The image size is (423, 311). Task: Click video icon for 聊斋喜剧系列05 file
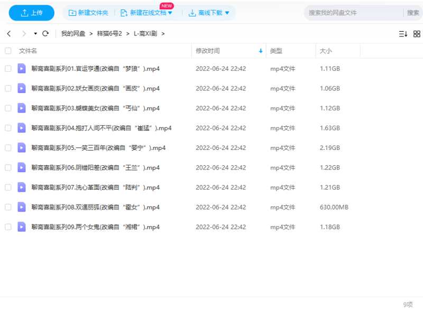click(x=22, y=148)
